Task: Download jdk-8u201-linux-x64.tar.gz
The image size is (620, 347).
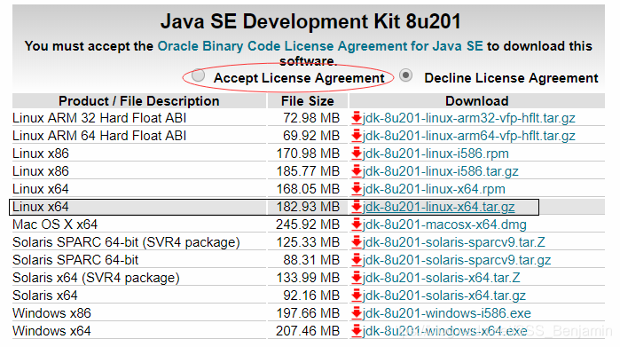Action: [438, 207]
